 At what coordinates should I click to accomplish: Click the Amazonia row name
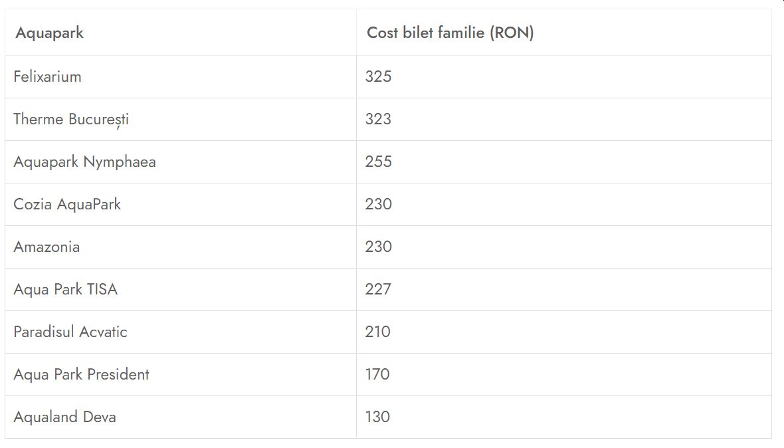click(47, 247)
